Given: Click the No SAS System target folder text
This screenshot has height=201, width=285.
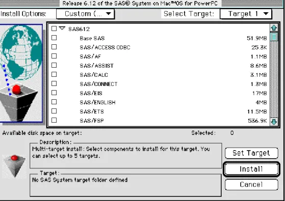Looking at the screenshot, I should [80, 180].
